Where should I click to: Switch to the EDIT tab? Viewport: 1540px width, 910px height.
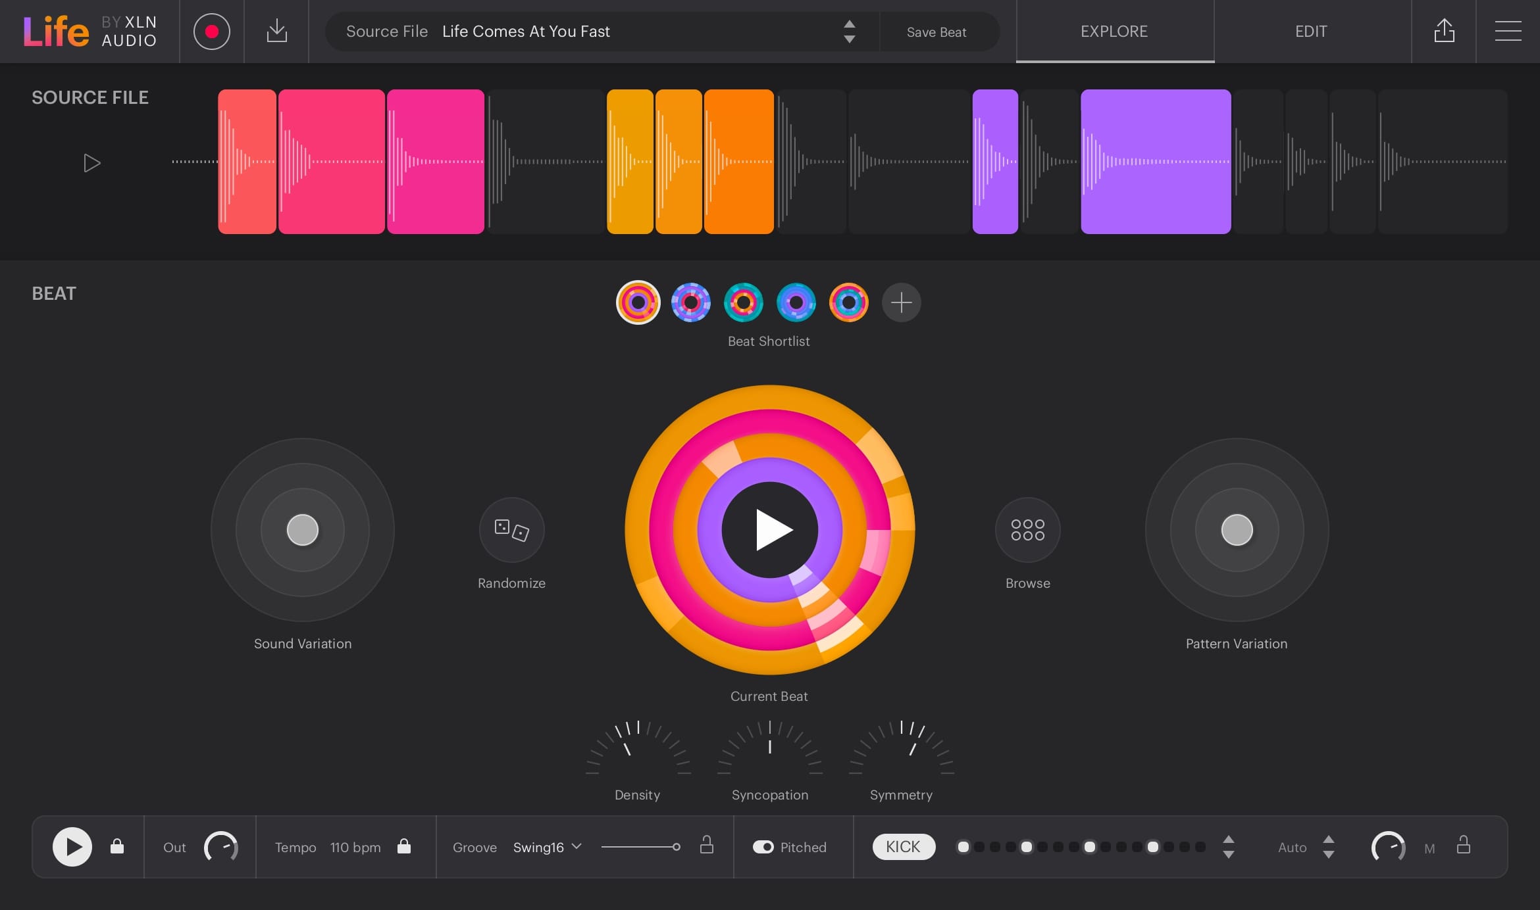pyautogui.click(x=1310, y=31)
